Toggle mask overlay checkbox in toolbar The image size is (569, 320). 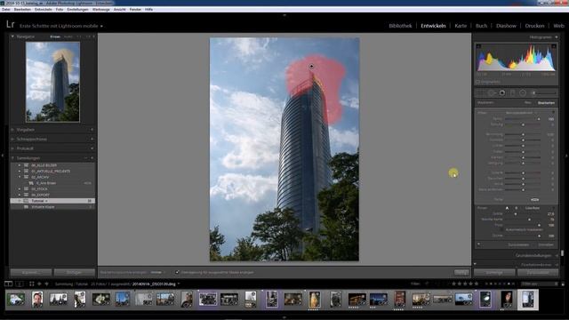pyautogui.click(x=177, y=272)
